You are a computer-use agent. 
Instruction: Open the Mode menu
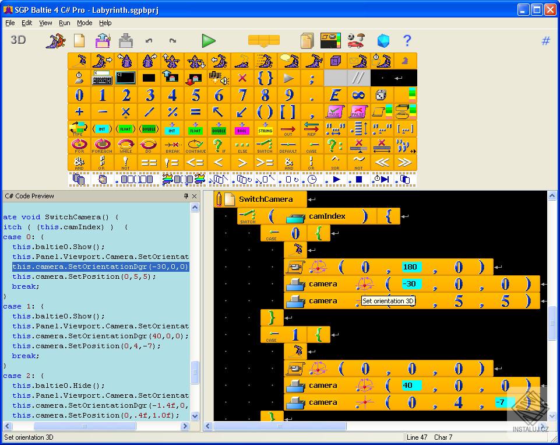pos(84,23)
